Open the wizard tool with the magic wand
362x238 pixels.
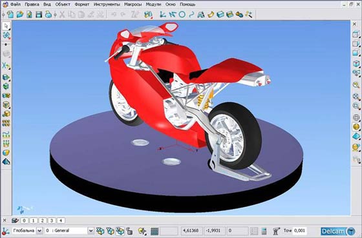click(249, 15)
